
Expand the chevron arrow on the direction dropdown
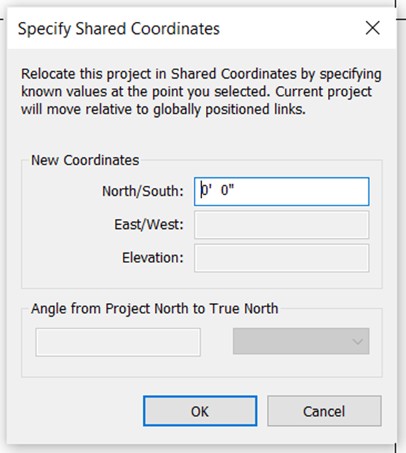click(358, 342)
